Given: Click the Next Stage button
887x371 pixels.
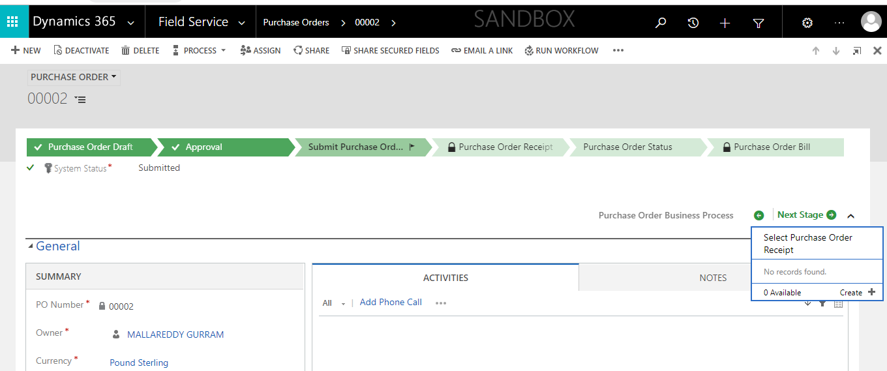Looking at the screenshot, I should pos(807,215).
